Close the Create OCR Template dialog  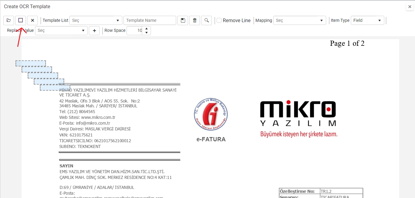click(x=410, y=7)
